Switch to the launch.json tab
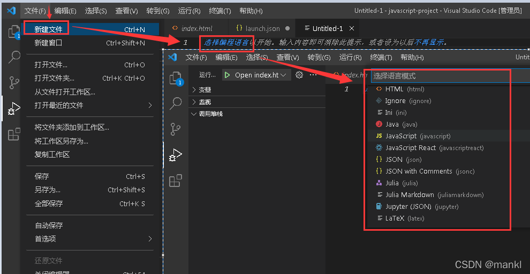The width and height of the screenshot is (530, 274). 262,28
